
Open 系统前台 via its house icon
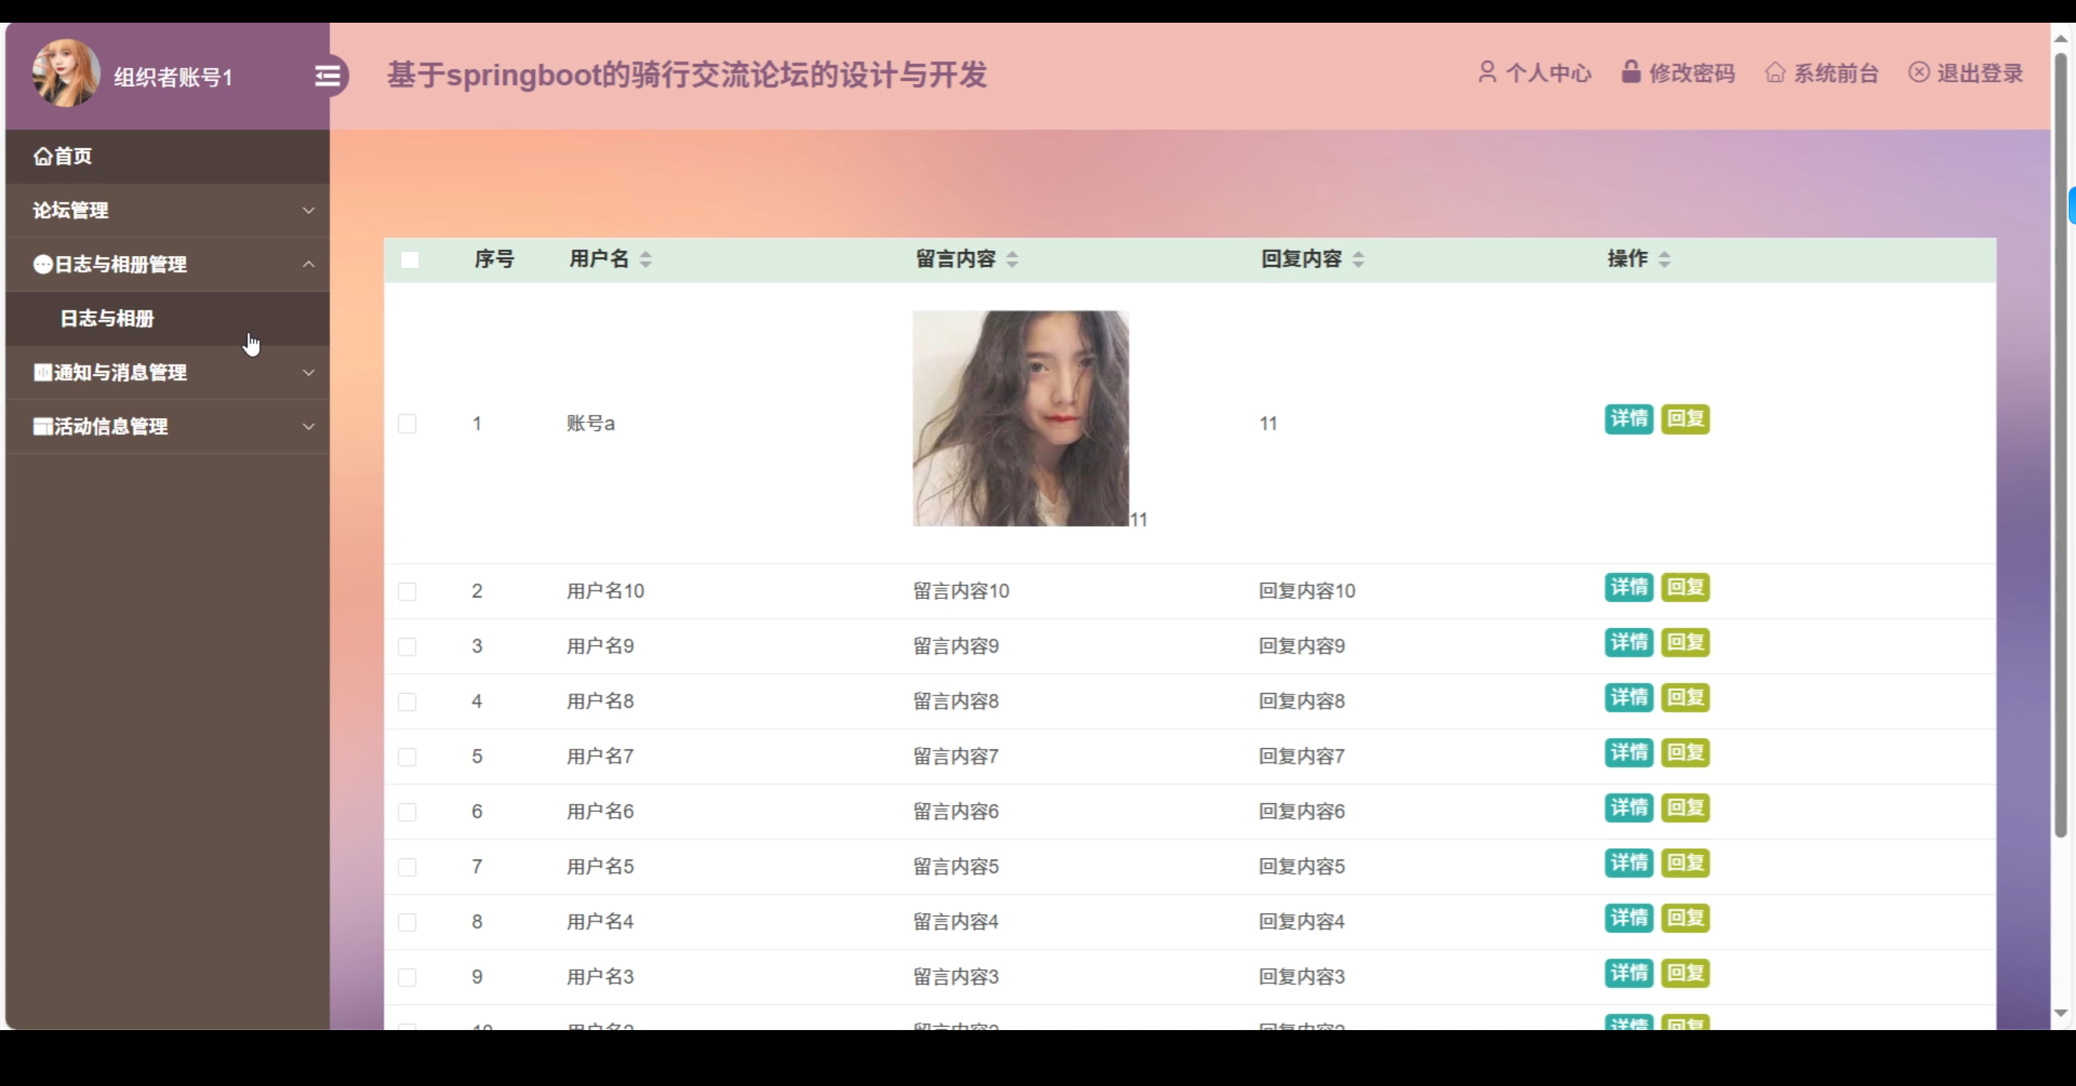(x=1774, y=72)
